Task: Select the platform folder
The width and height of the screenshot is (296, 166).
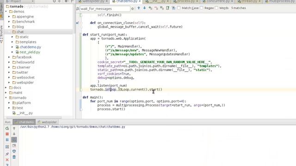Action: point(24,103)
